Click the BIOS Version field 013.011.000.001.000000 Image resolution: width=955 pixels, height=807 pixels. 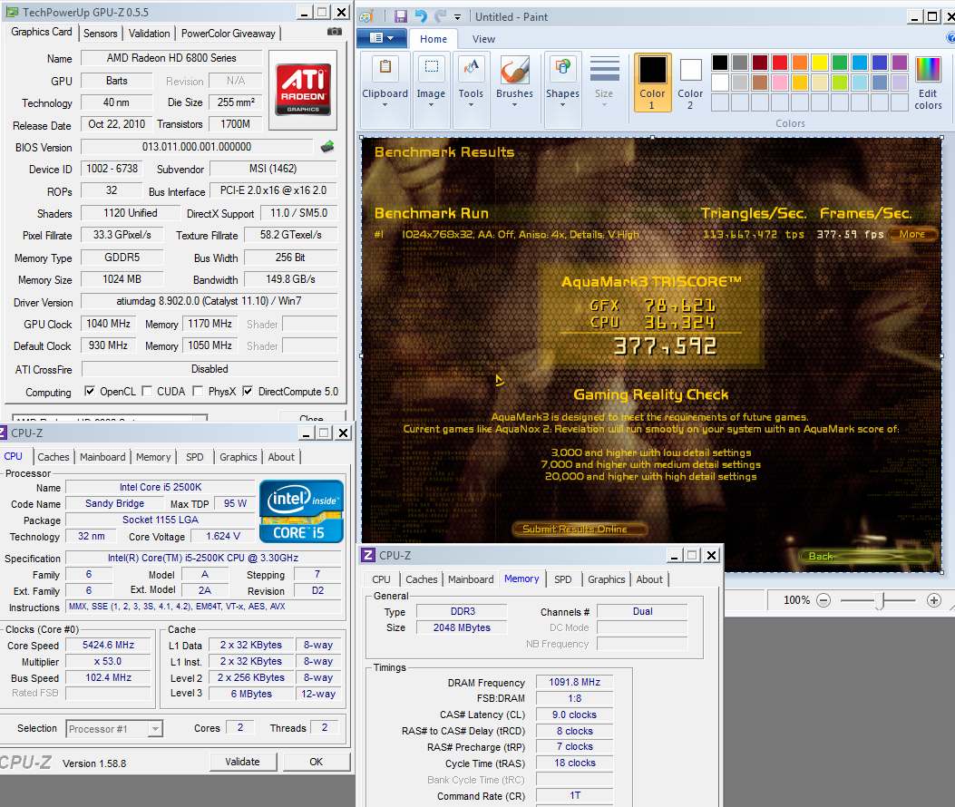197,147
